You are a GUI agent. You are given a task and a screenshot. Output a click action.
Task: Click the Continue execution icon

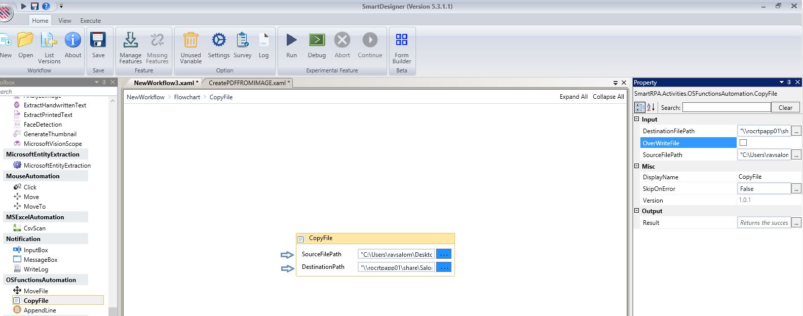point(370,40)
